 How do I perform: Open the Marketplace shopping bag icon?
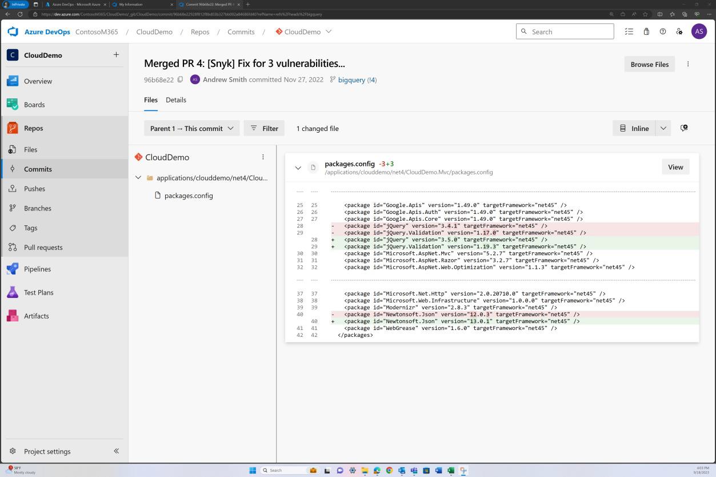[x=646, y=31]
